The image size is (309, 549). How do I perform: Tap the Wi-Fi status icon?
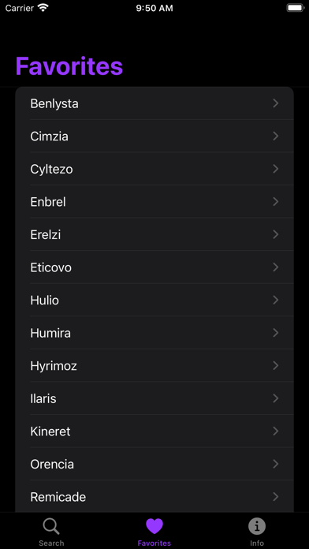43,8
